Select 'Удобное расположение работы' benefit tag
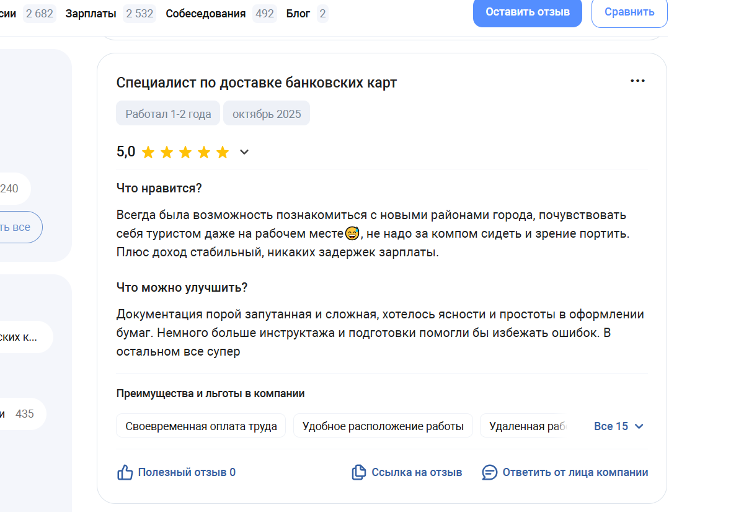 383,426
